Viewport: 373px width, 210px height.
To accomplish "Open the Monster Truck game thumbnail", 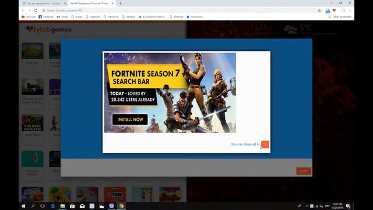I will coord(33,87).
